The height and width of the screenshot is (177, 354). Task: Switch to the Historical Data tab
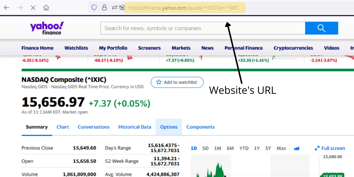click(135, 127)
